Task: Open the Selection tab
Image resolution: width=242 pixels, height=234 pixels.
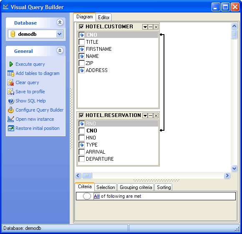Action: (106, 187)
